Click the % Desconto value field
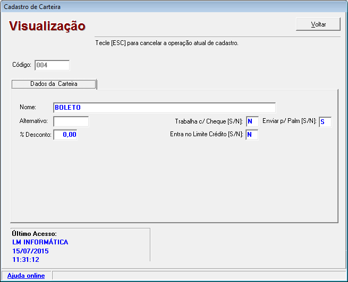 point(65,135)
